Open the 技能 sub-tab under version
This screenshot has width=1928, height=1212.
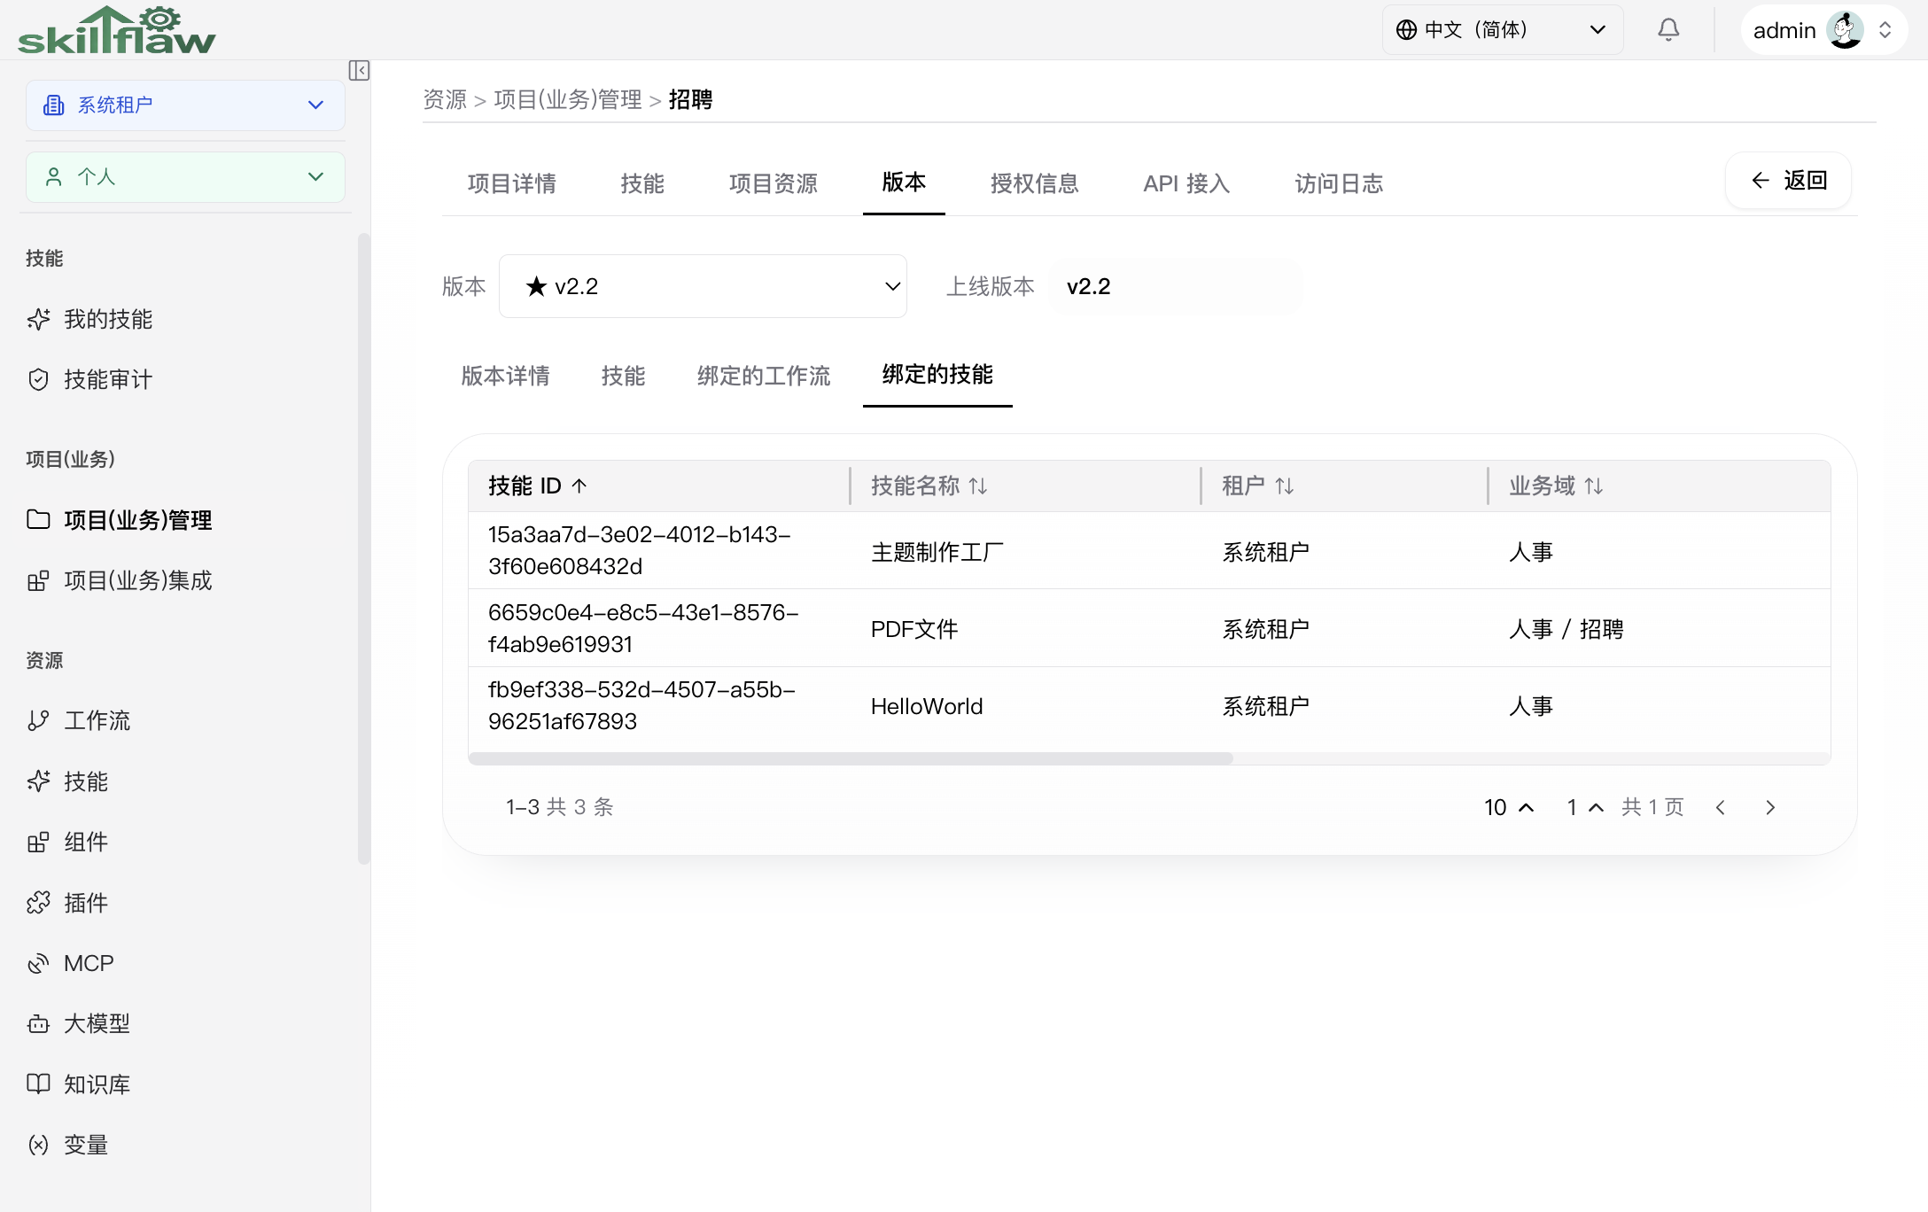pos(623,376)
